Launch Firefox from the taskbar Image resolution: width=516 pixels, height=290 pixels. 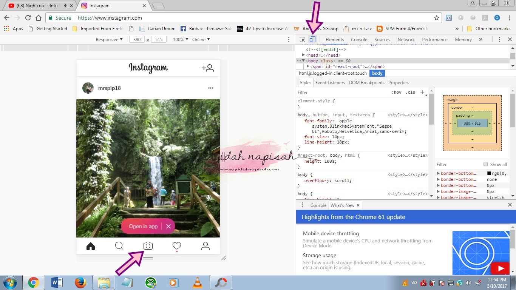(80, 282)
